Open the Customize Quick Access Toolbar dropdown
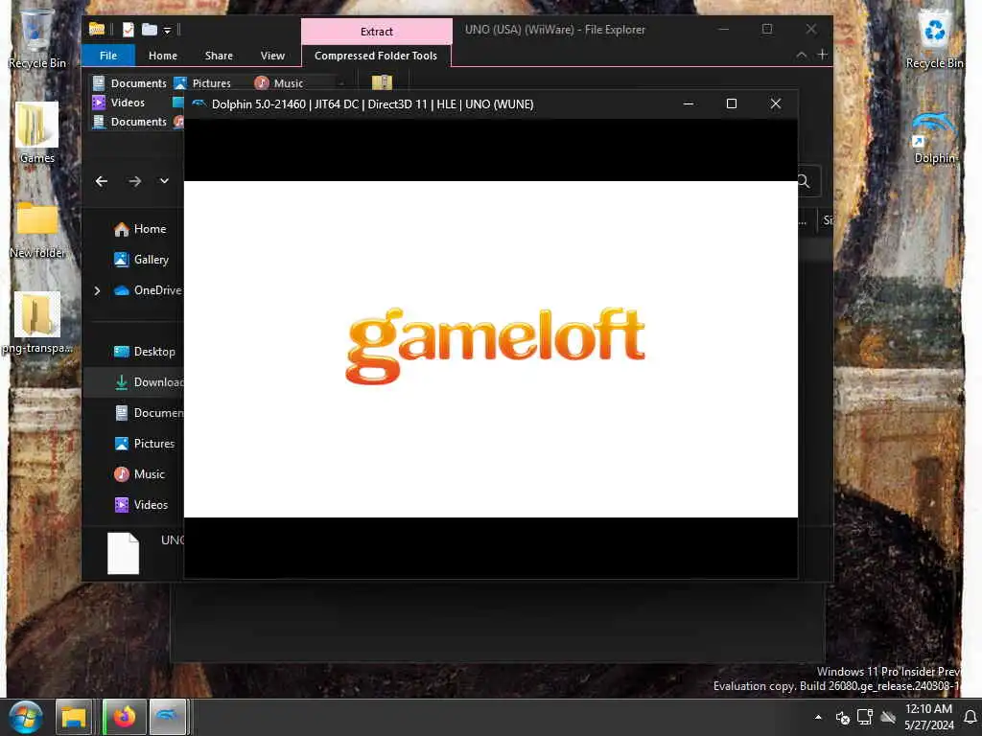This screenshot has height=736, width=982. click(167, 30)
